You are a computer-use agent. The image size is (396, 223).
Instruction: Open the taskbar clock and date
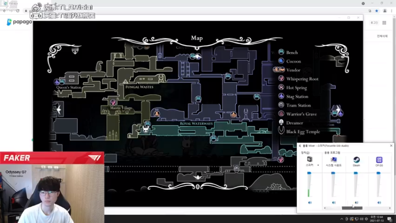(x=376, y=219)
